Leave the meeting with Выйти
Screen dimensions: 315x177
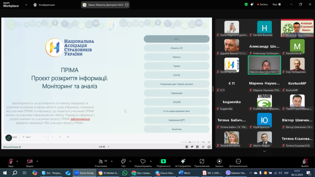[x=305, y=163]
